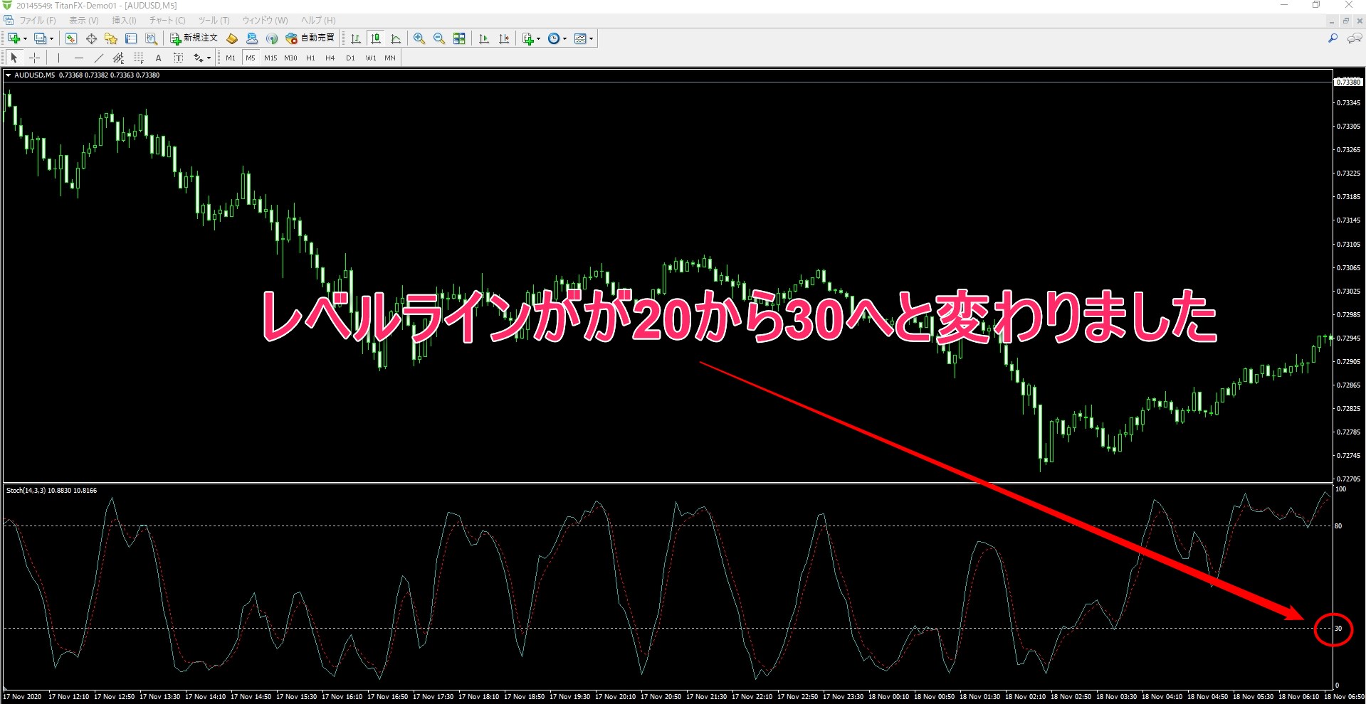Switch timeframe to D1
Image resolution: width=1366 pixels, height=704 pixels.
tap(350, 58)
